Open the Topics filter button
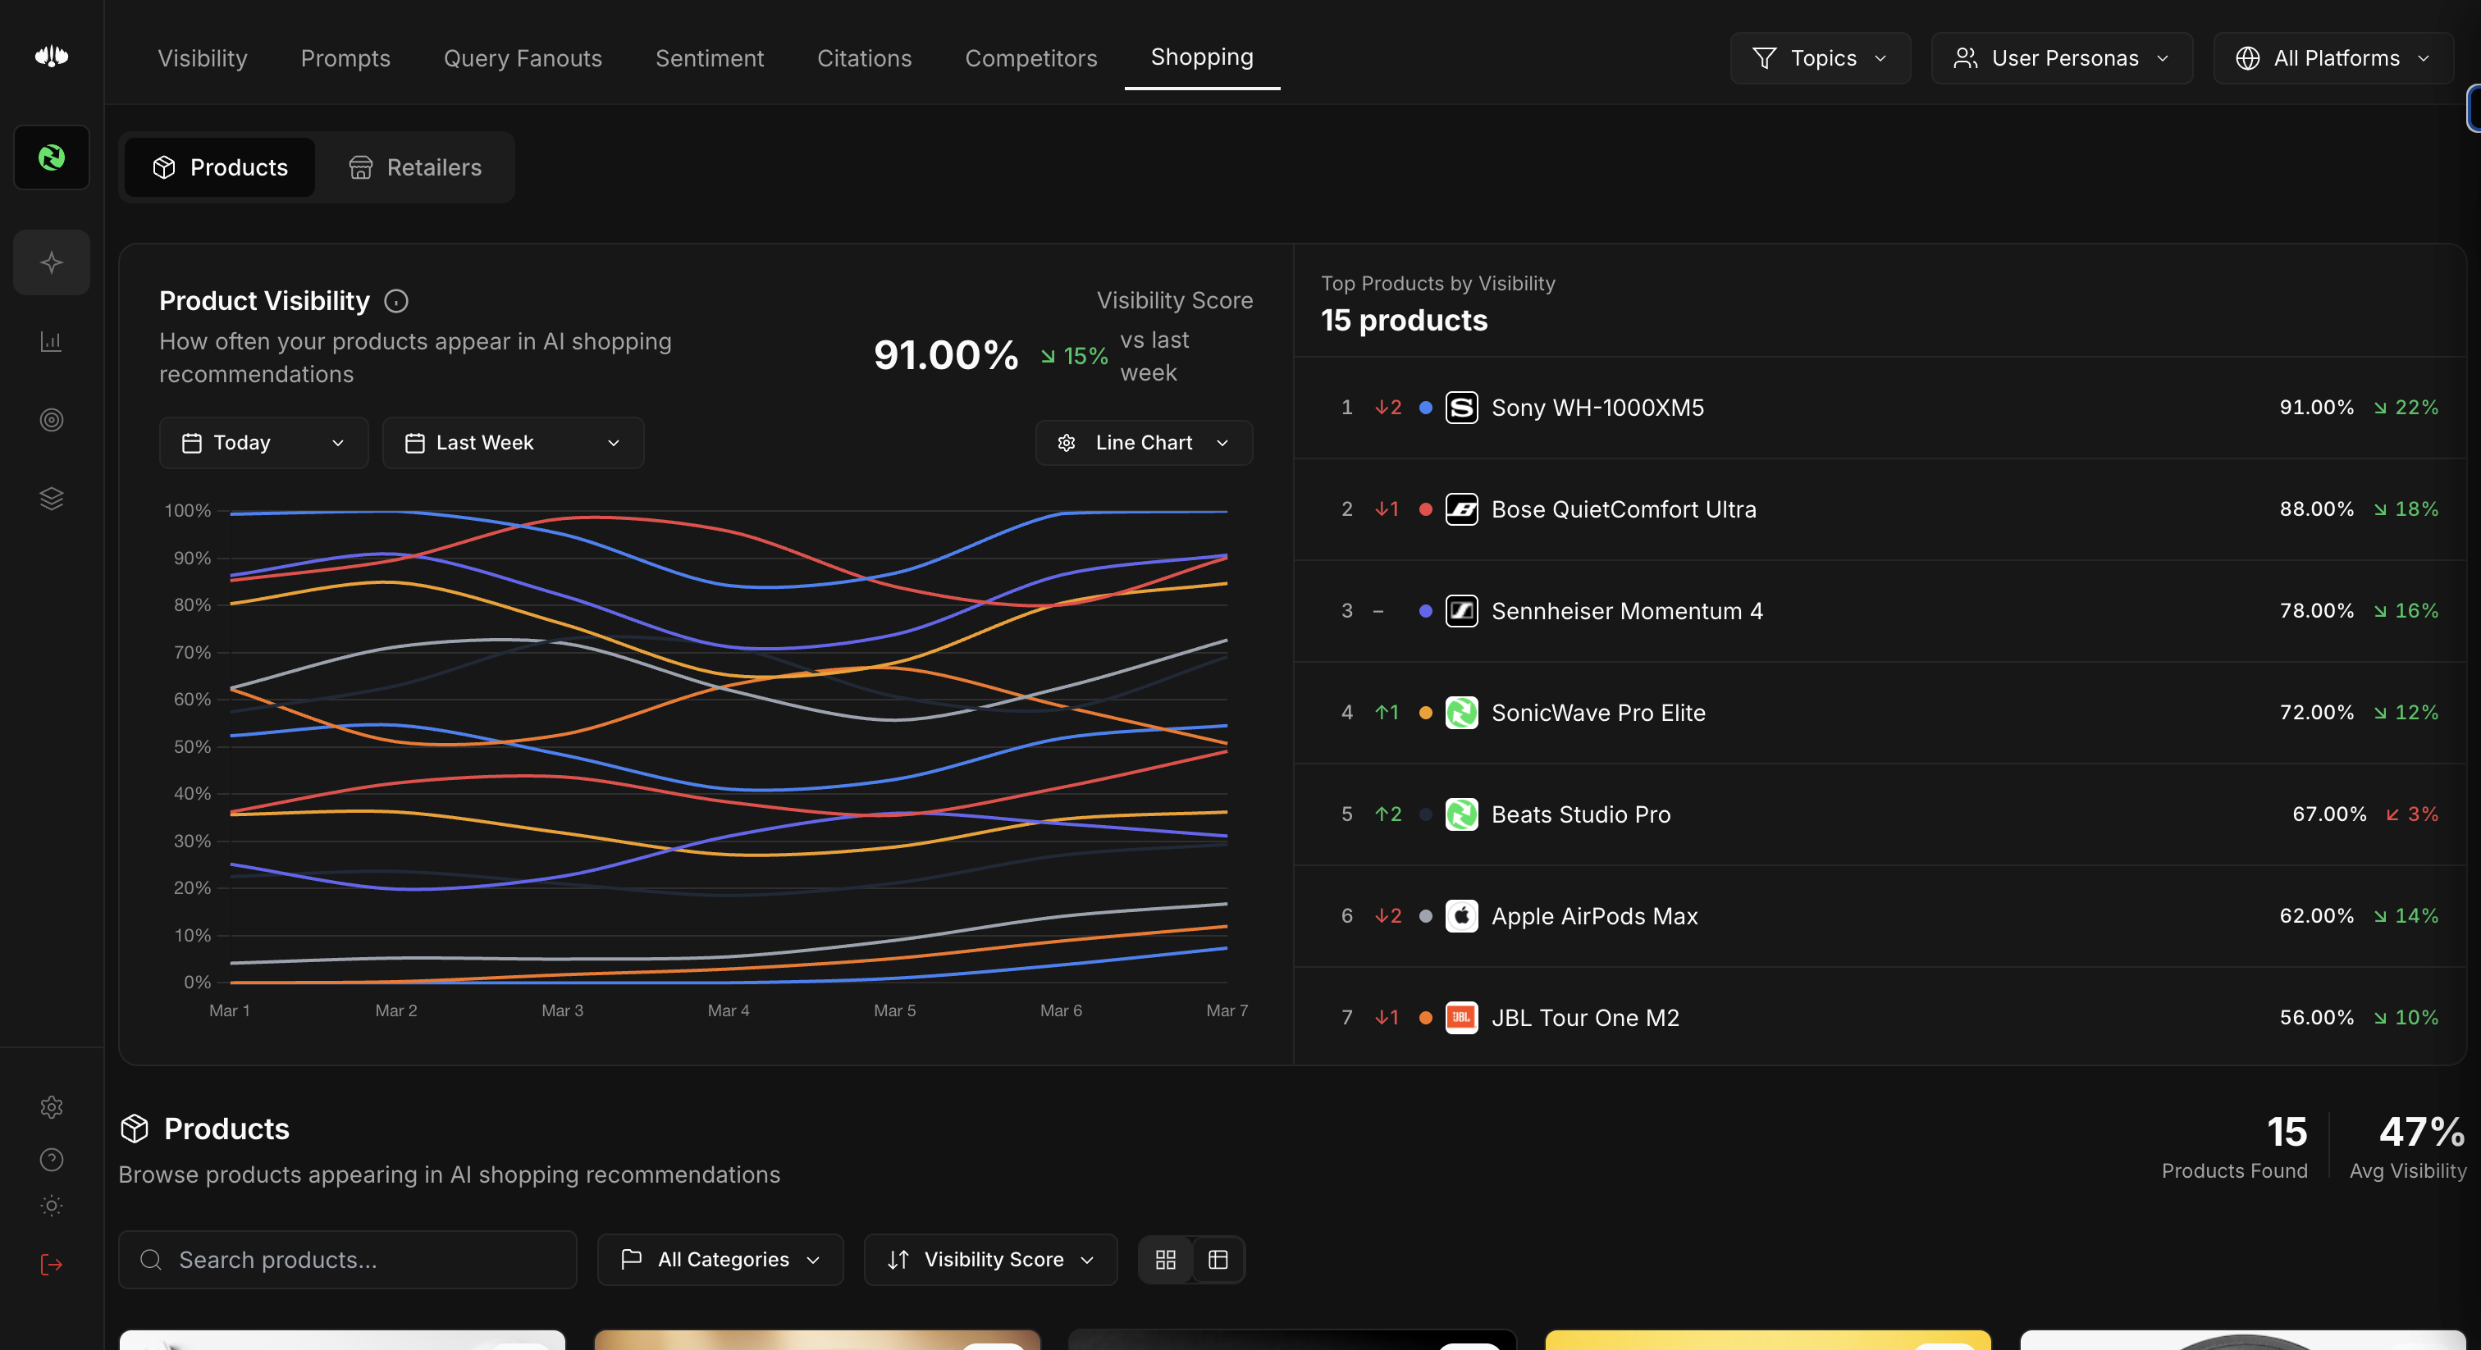 coord(1820,57)
